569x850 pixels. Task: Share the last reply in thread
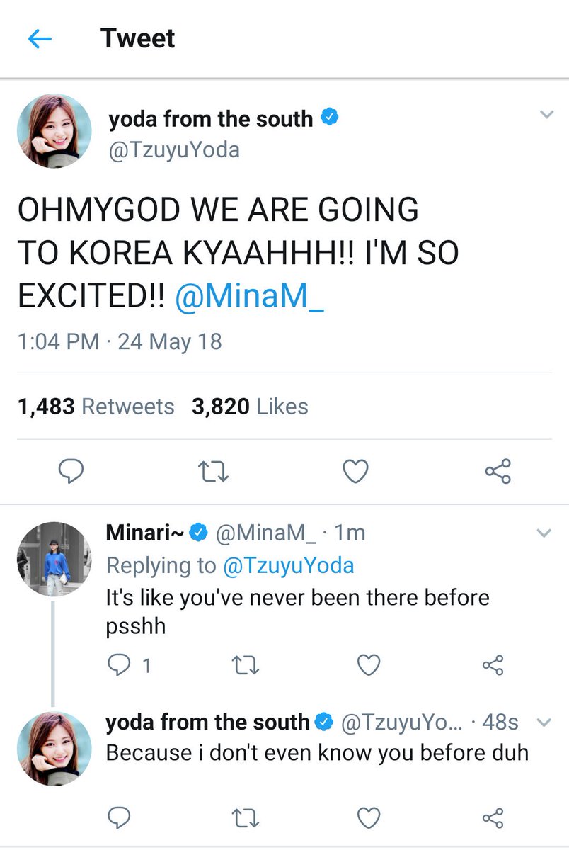click(x=492, y=818)
